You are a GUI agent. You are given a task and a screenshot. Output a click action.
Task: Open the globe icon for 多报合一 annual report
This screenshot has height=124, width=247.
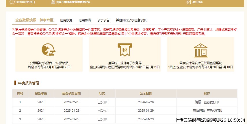point(49,50)
